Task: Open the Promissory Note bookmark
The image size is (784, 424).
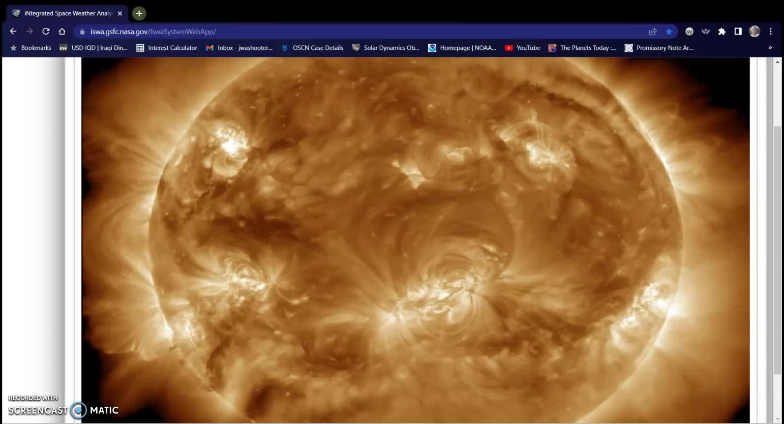Action: point(659,48)
